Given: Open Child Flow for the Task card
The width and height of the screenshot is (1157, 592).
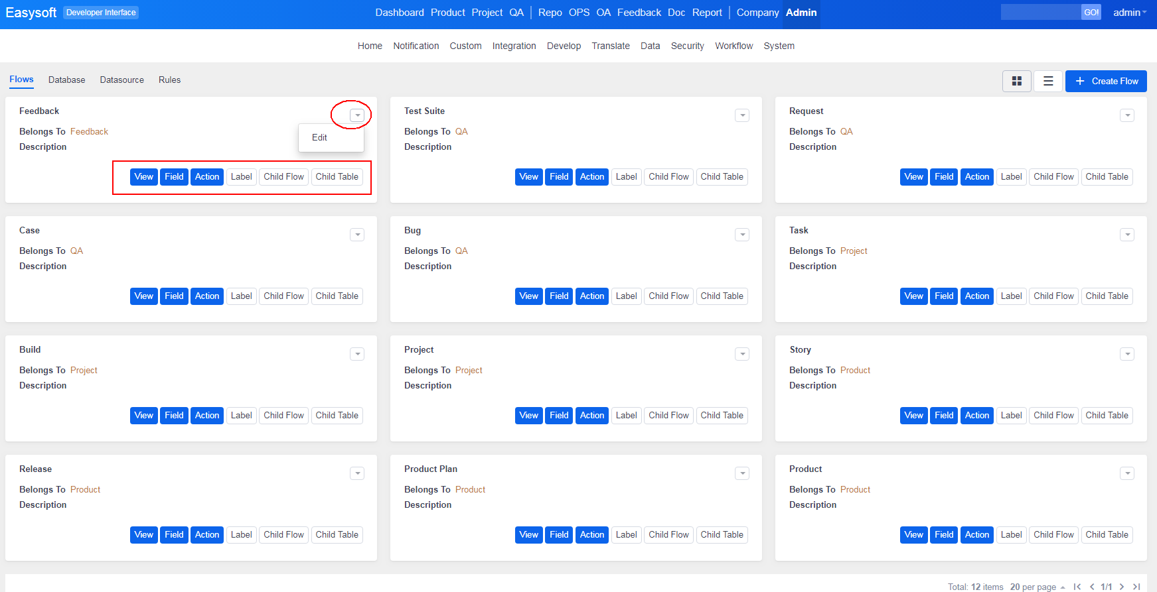Looking at the screenshot, I should (1053, 296).
